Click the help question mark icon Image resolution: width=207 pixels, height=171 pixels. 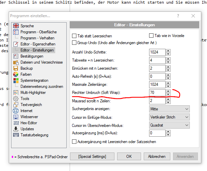tap(178, 16)
